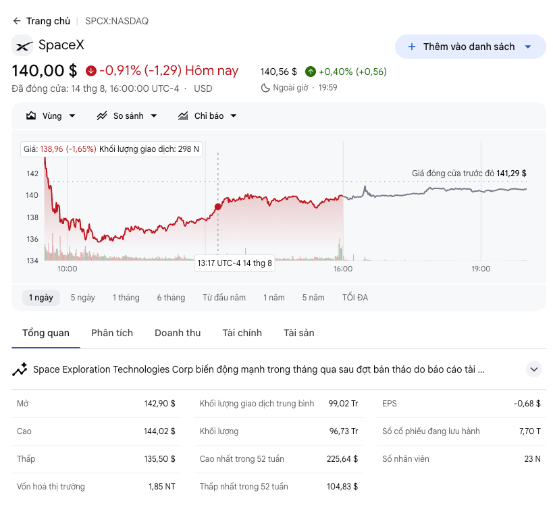Click the SPCX:NASDAQ ticker text
The width and height of the screenshot is (553, 507).
[x=117, y=21]
